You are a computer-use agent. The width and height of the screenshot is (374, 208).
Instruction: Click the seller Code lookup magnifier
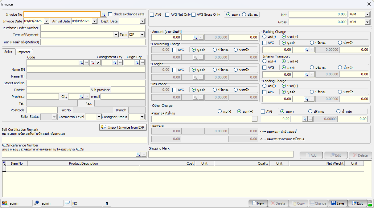coord(81,63)
